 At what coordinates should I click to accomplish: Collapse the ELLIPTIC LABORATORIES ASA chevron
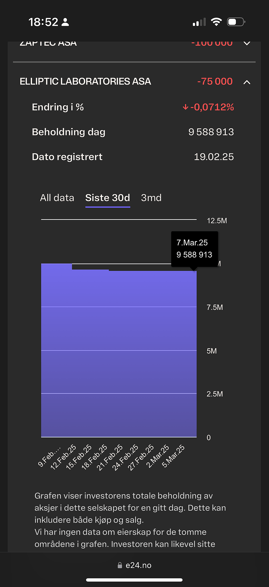(247, 82)
